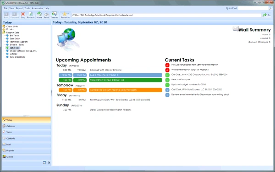Switch to the Contacts pane
The image size is (275, 172).
[26, 139]
